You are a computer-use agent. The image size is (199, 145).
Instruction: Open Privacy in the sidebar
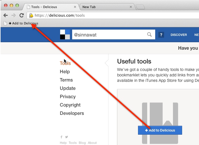[68, 97]
